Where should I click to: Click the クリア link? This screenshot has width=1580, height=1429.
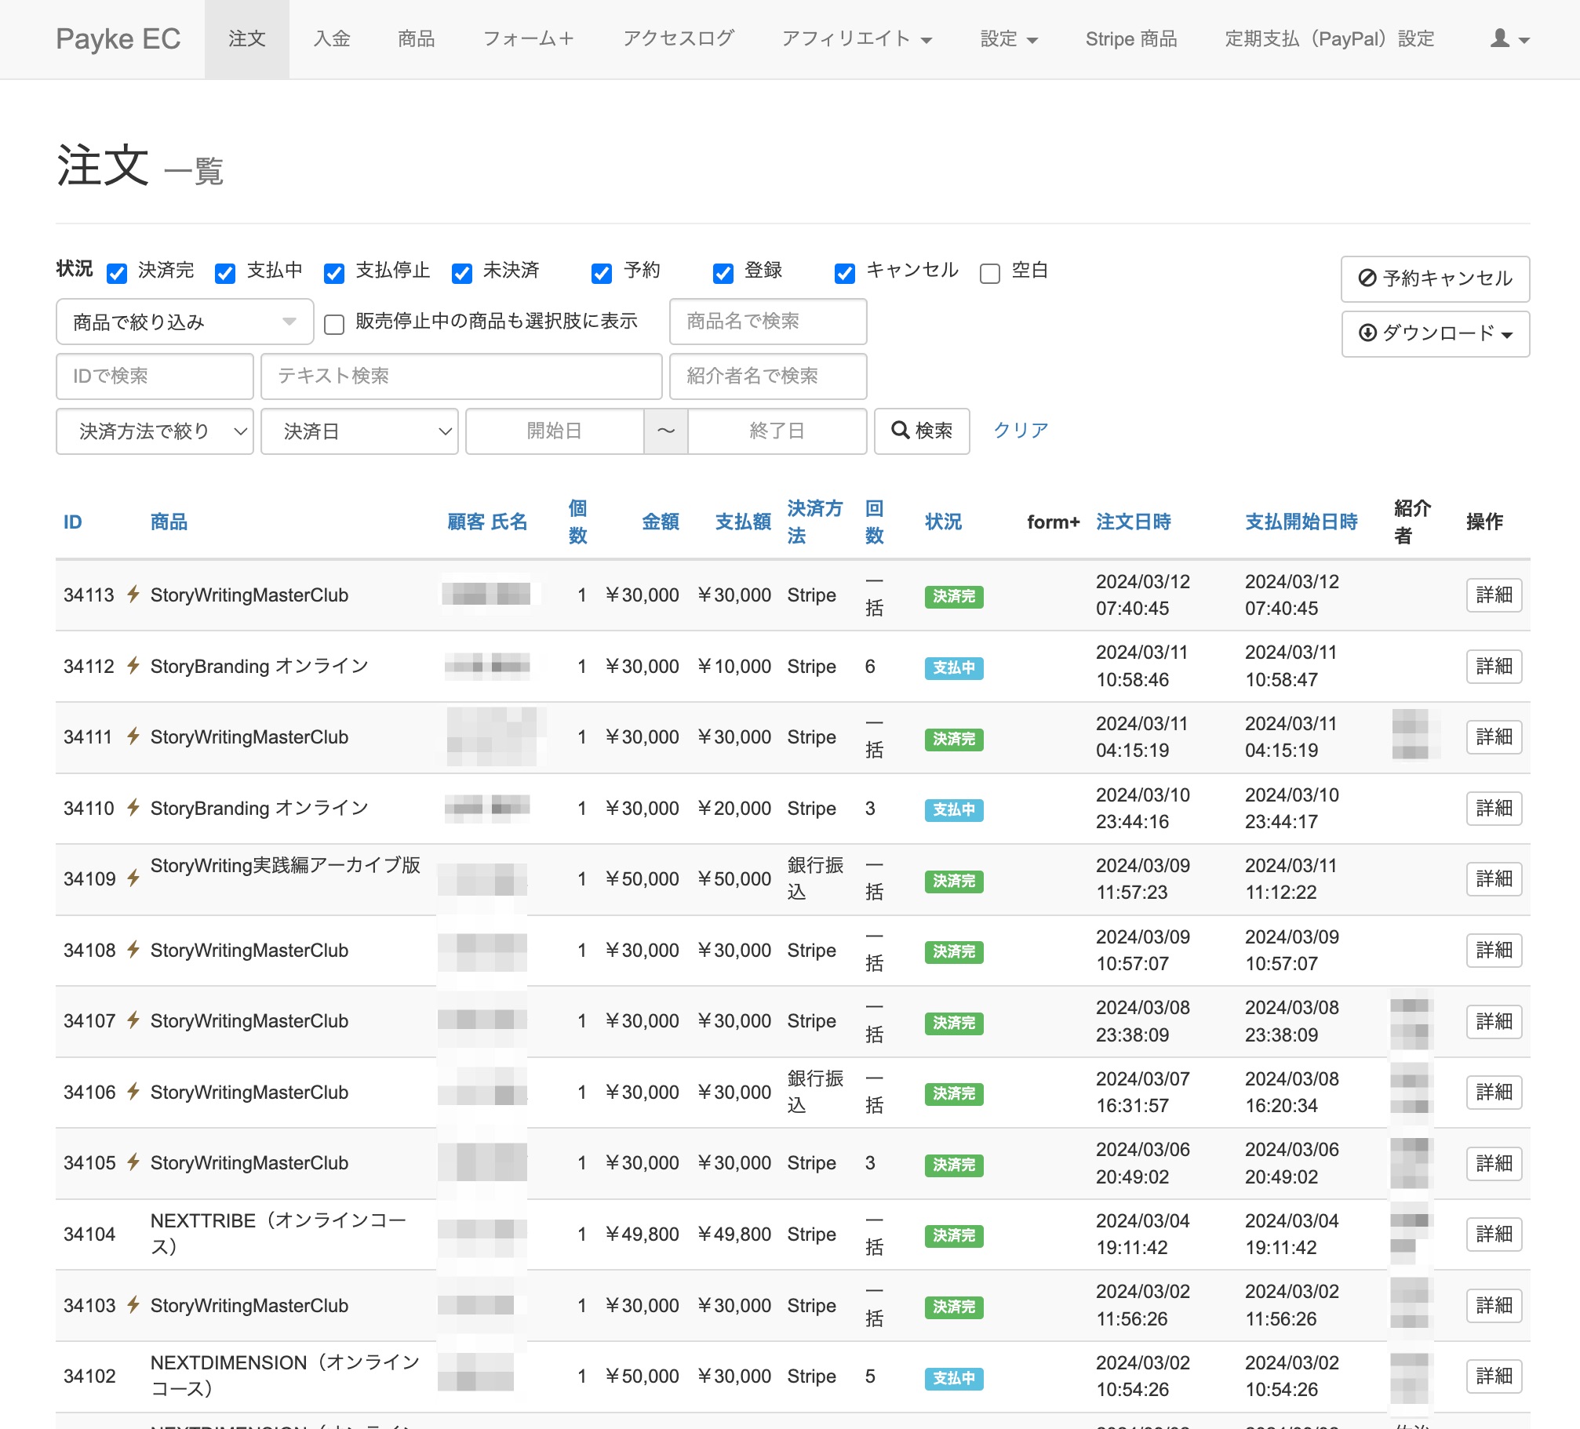[x=1021, y=431]
